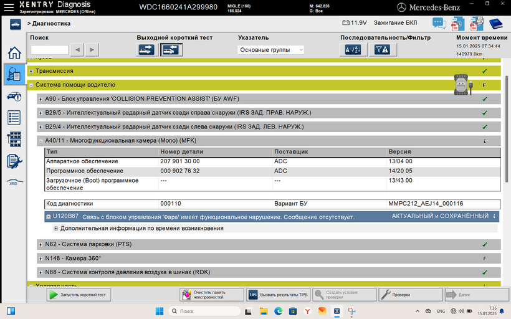This screenshot has width=511, height=319.
Task: Click the Windows taskbar Поиск search box
Action: point(204,311)
